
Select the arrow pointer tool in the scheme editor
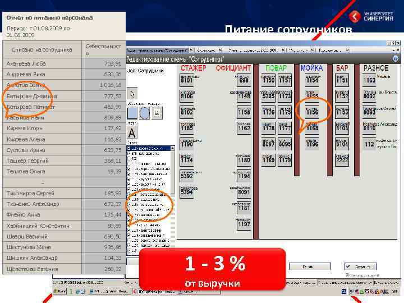pyautogui.click(x=132, y=94)
